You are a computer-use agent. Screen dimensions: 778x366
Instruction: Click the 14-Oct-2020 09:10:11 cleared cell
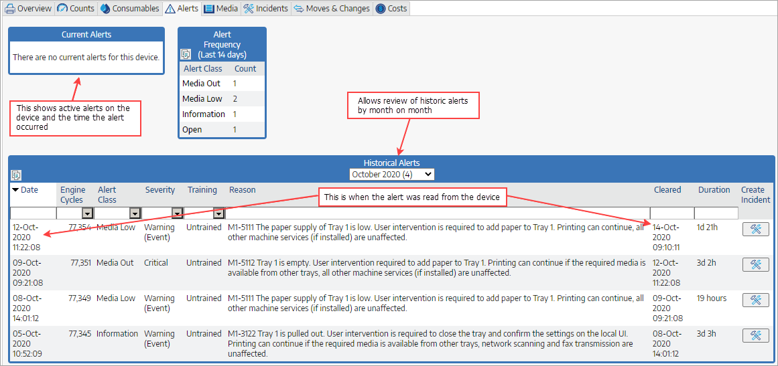(x=667, y=238)
